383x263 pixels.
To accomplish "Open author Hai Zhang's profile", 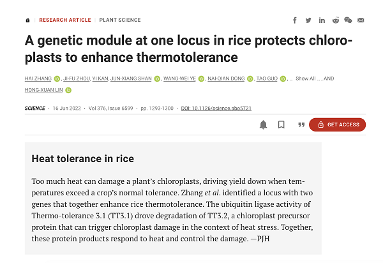I will (x=38, y=79).
